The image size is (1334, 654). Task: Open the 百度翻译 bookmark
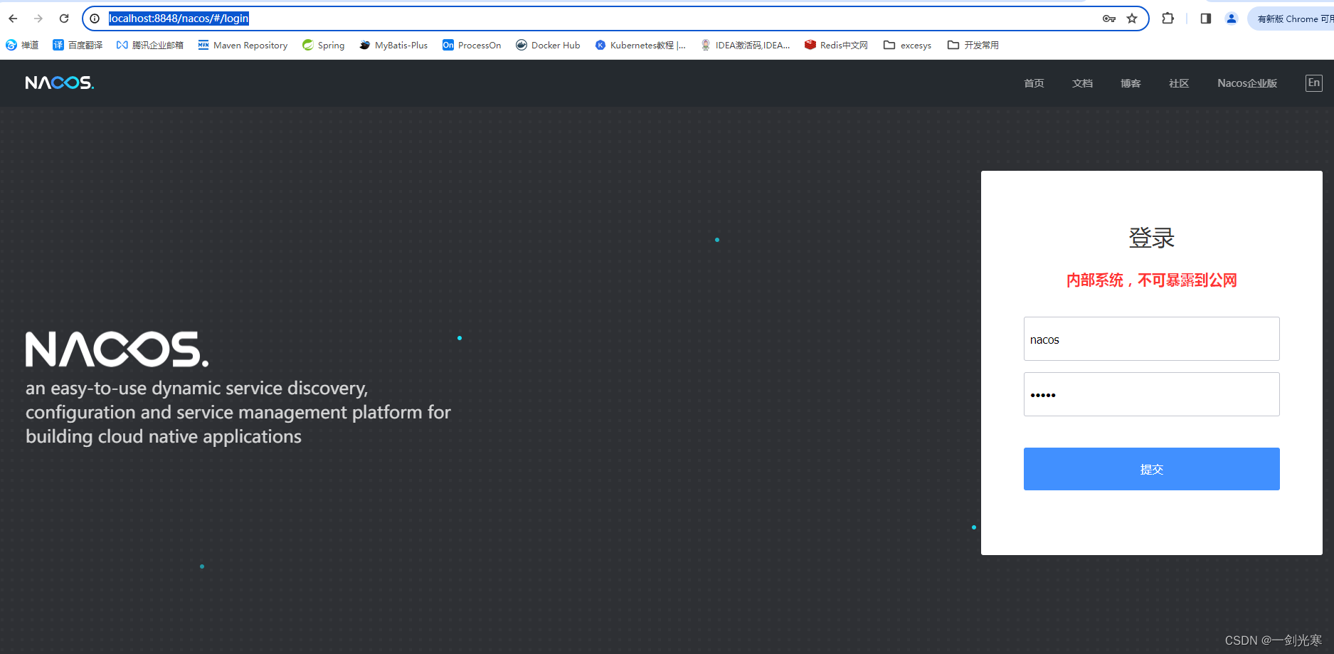(78, 45)
